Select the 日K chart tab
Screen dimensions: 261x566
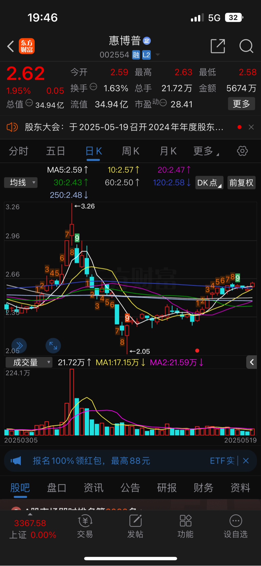click(x=93, y=151)
